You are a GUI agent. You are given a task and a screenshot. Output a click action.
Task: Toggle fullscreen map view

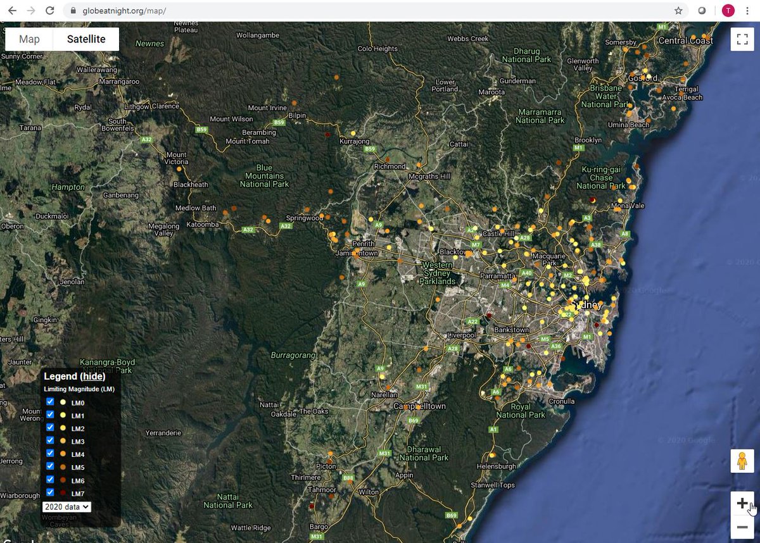coord(742,39)
